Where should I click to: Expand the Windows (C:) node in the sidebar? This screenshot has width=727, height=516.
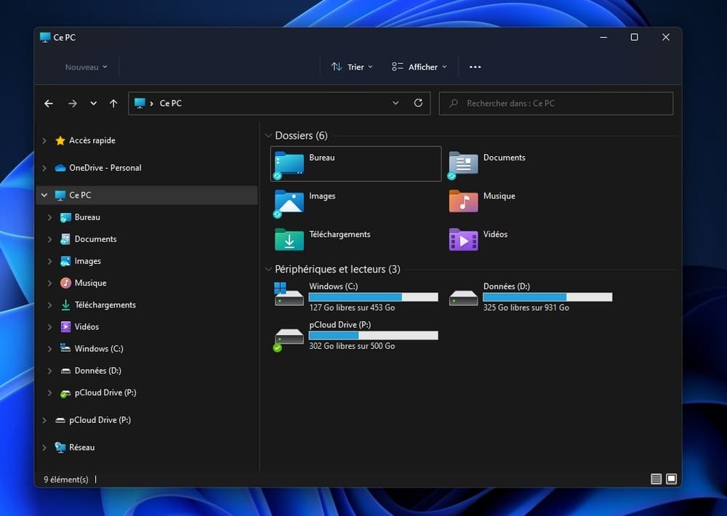tap(49, 349)
